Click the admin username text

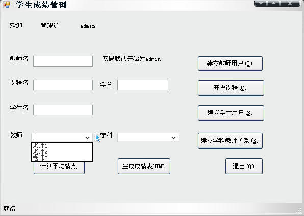88,26
